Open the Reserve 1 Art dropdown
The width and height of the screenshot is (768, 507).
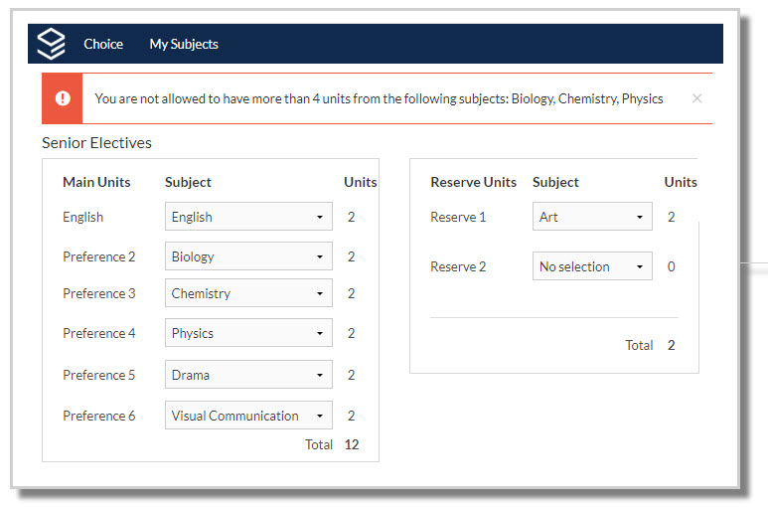[592, 217]
